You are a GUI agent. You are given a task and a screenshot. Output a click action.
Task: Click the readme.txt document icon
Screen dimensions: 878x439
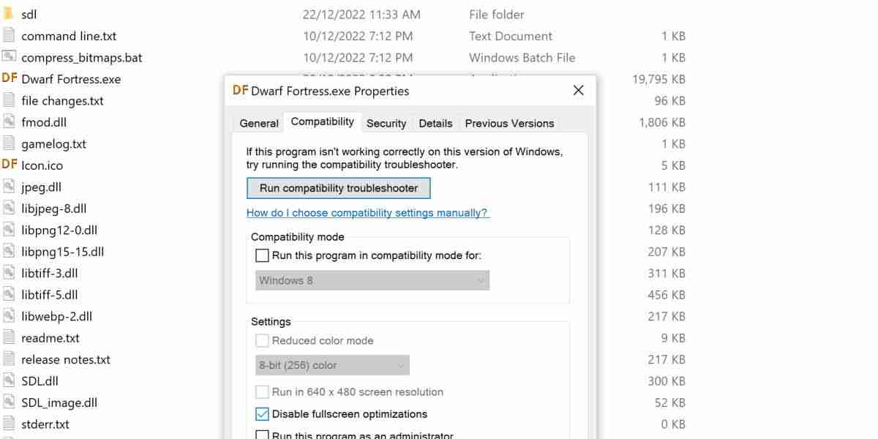(x=10, y=337)
